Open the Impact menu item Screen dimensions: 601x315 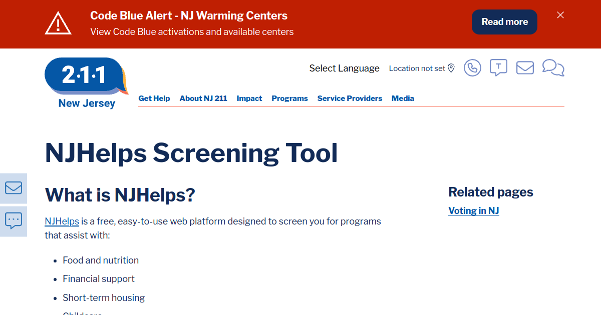point(249,98)
